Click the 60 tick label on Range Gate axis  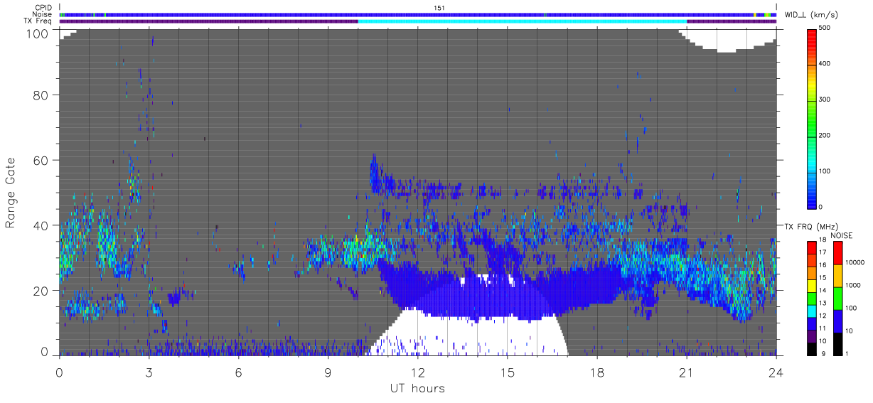(40, 160)
